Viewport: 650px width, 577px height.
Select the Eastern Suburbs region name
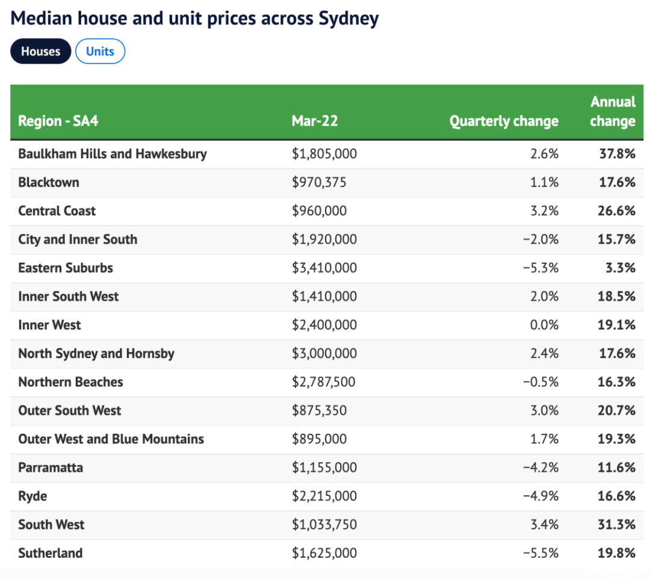tap(66, 268)
